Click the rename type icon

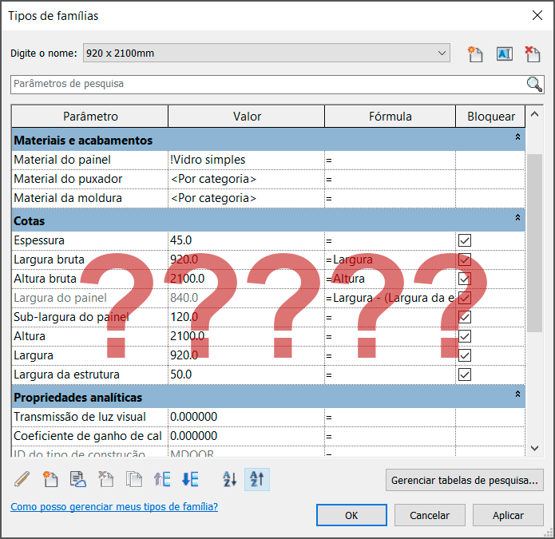(504, 54)
